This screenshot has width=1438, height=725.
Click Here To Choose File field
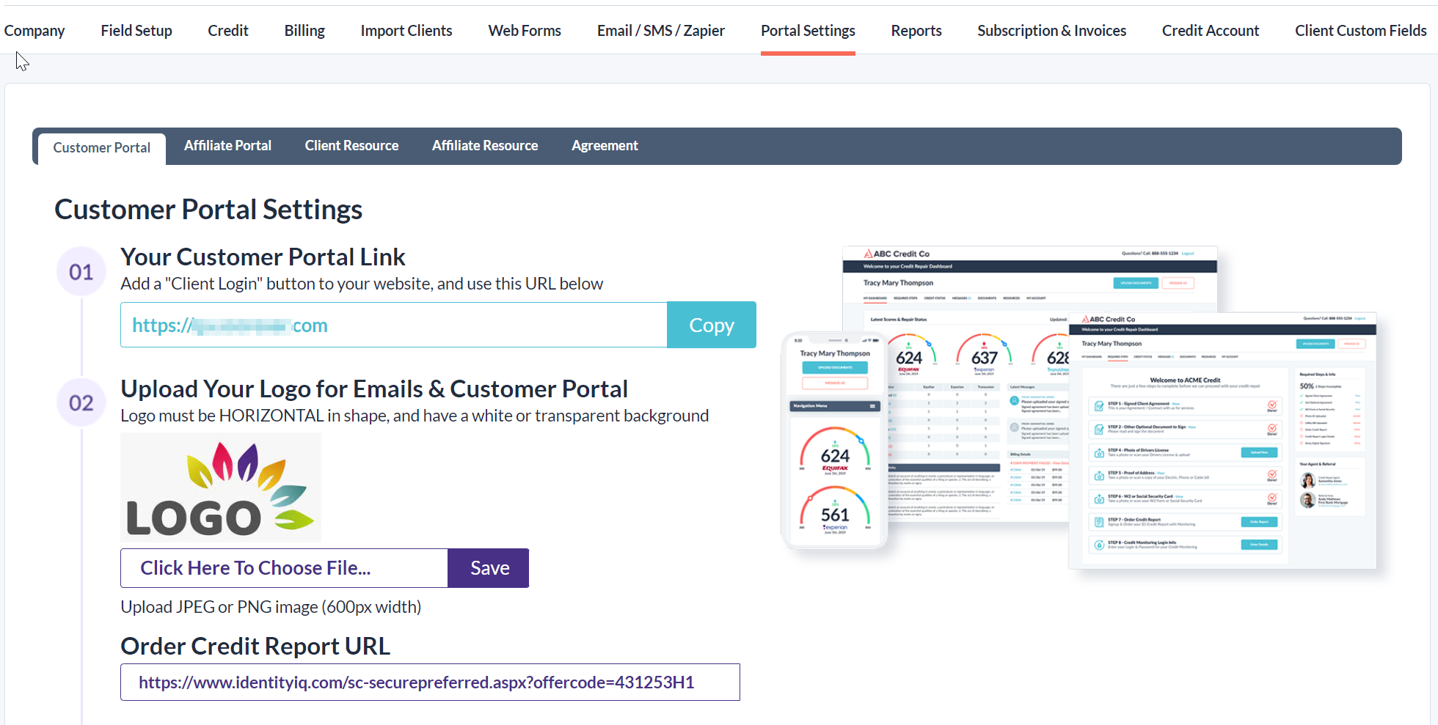(284, 568)
